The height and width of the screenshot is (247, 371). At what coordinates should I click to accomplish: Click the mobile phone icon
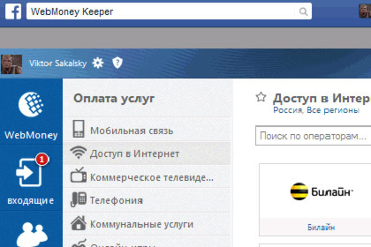click(79, 129)
